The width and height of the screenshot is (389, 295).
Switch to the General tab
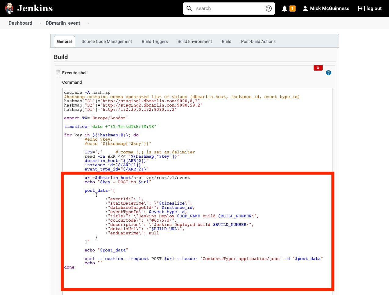pyautogui.click(x=64, y=41)
